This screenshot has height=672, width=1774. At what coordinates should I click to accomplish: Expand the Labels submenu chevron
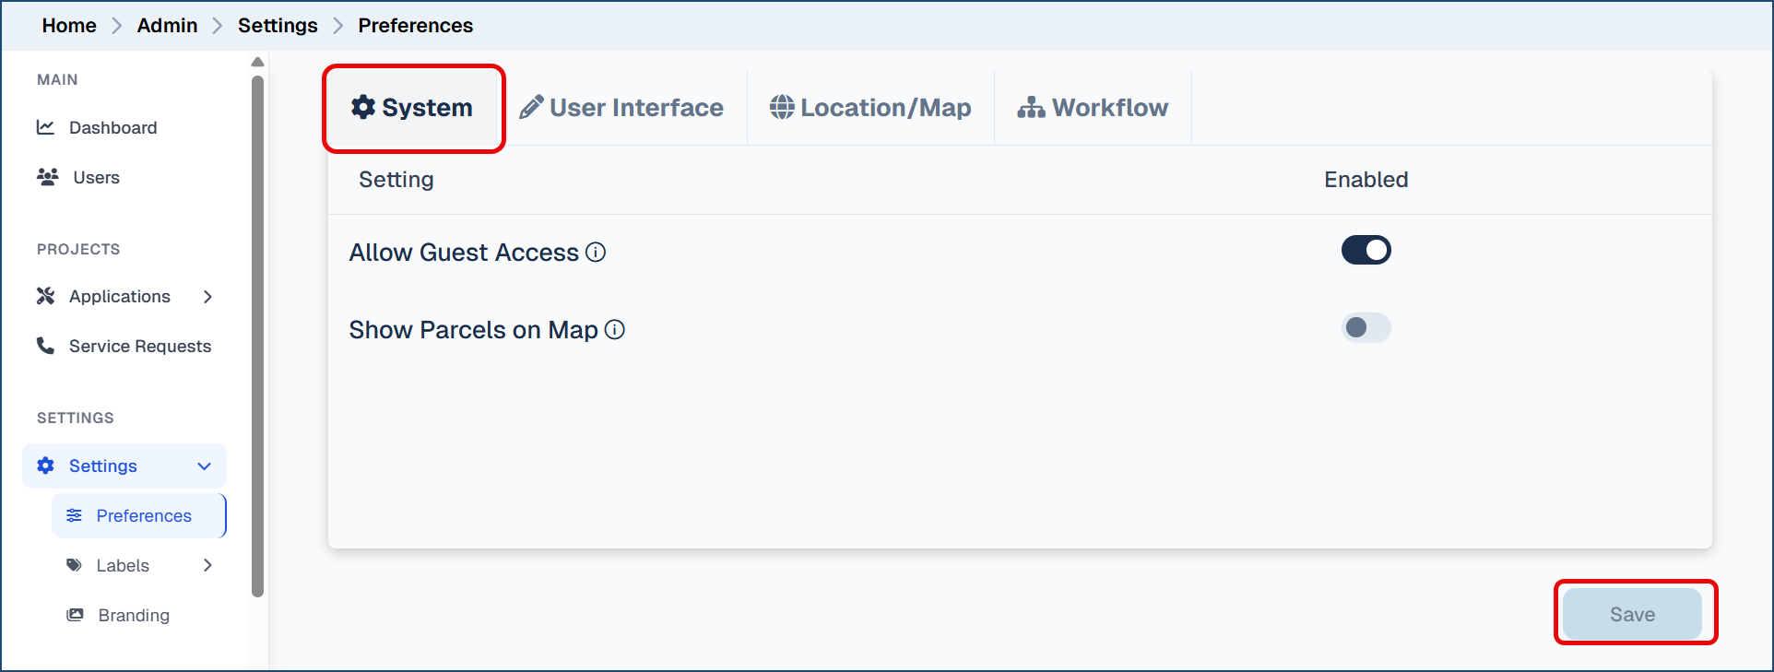click(x=208, y=565)
